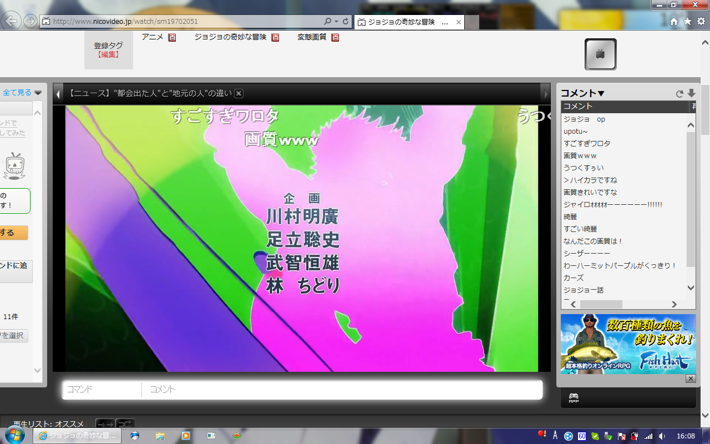Click the 全て見る link
710x444 pixels.
pyautogui.click(x=17, y=93)
